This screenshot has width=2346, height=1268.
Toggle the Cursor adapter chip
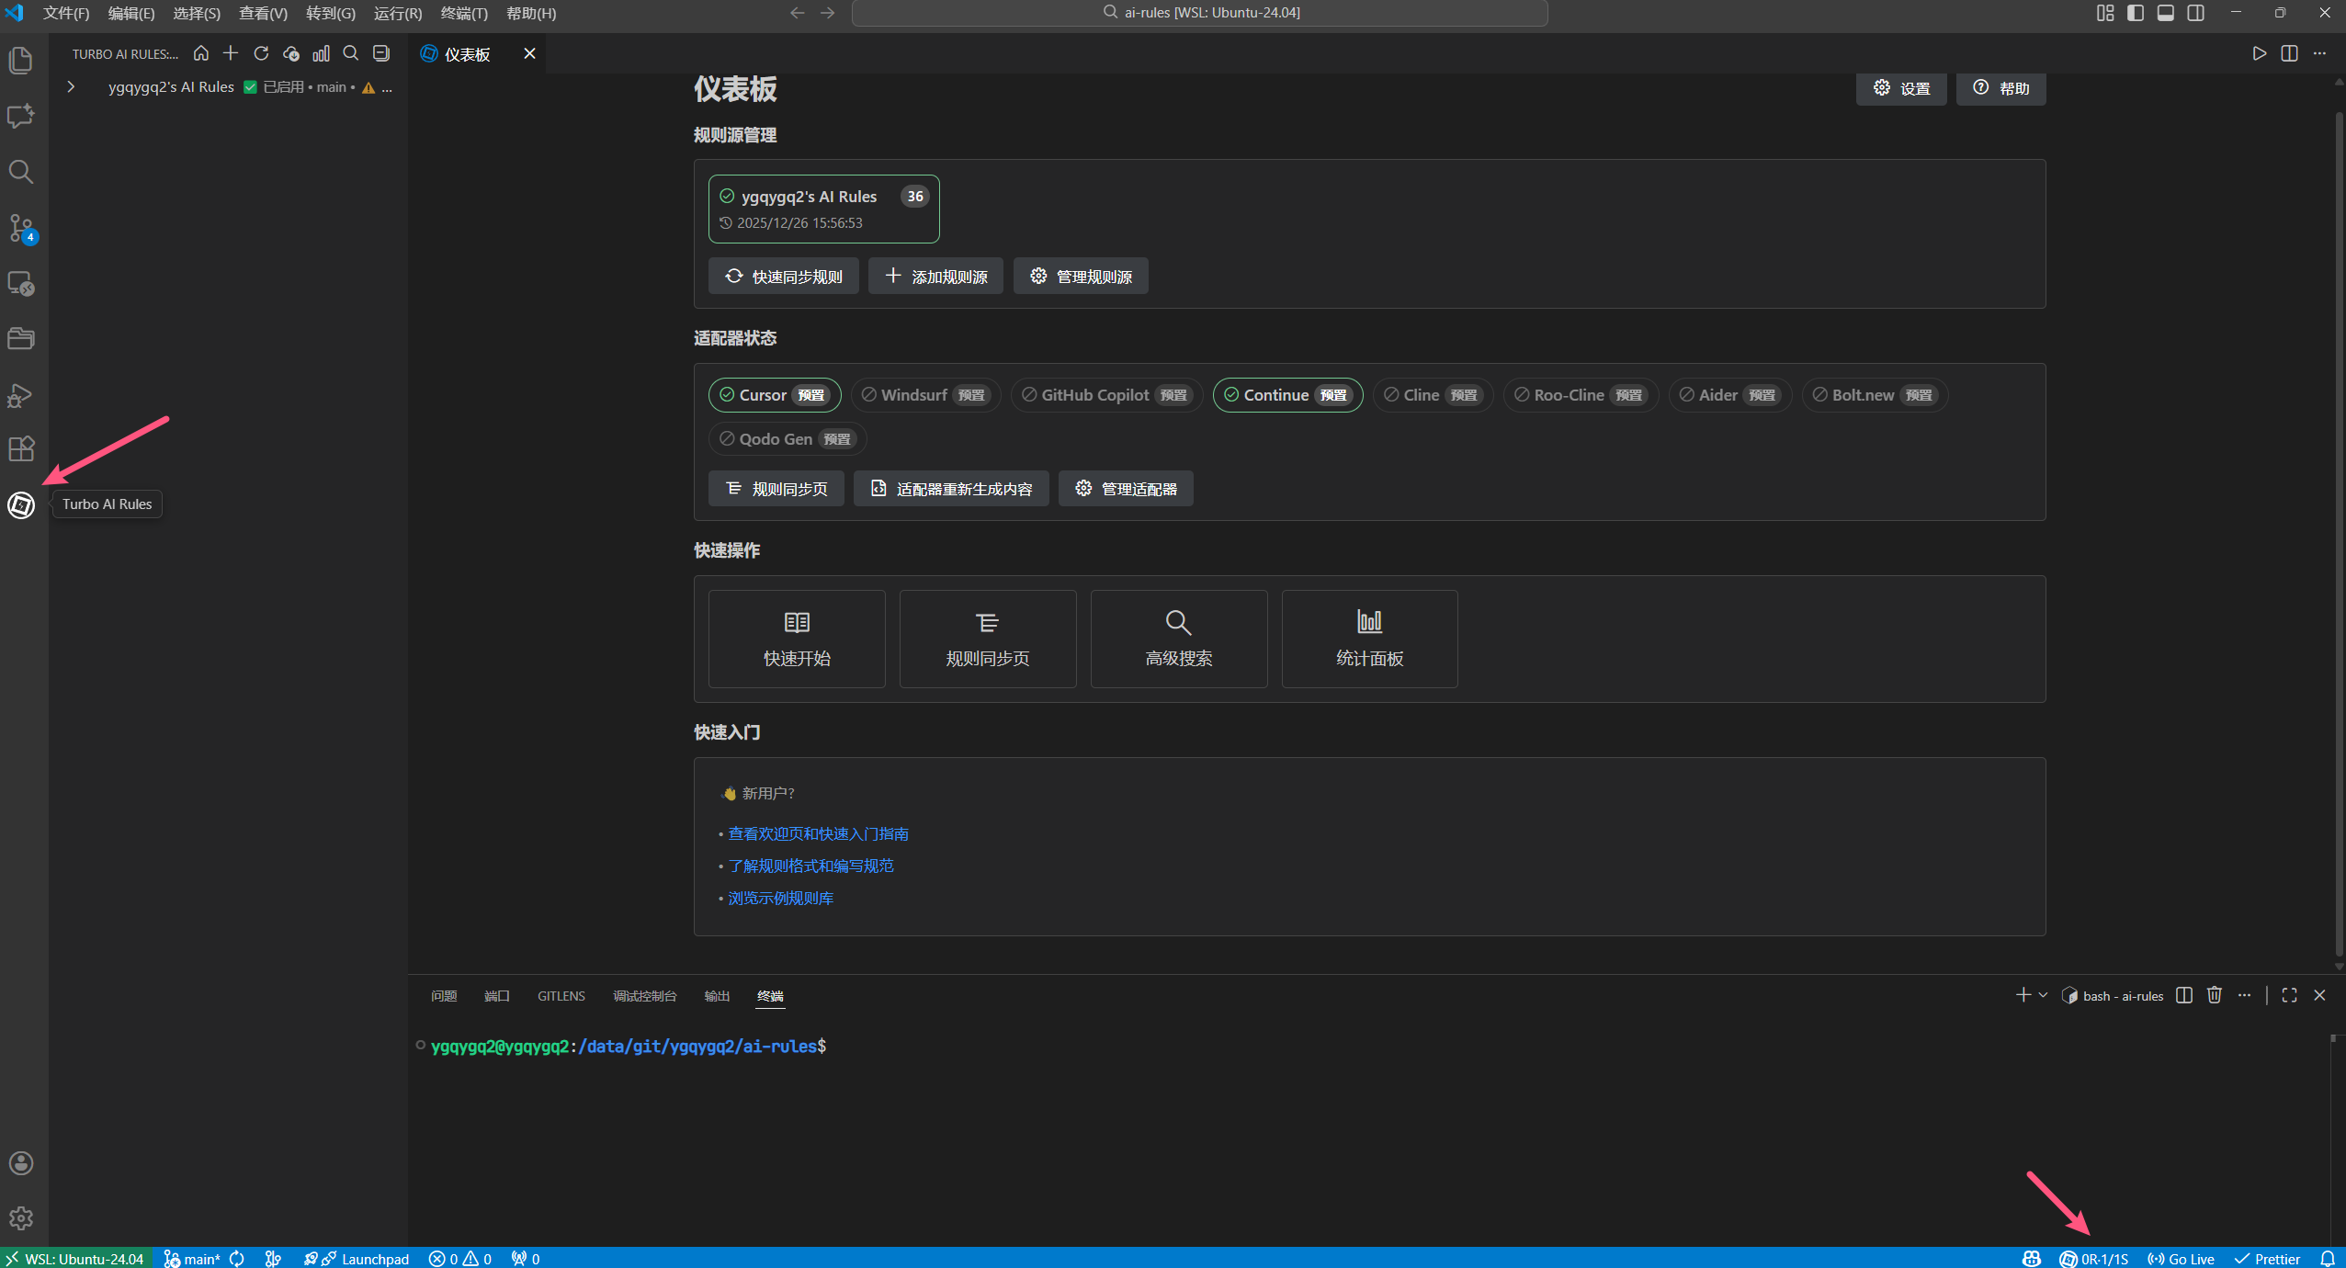774,395
